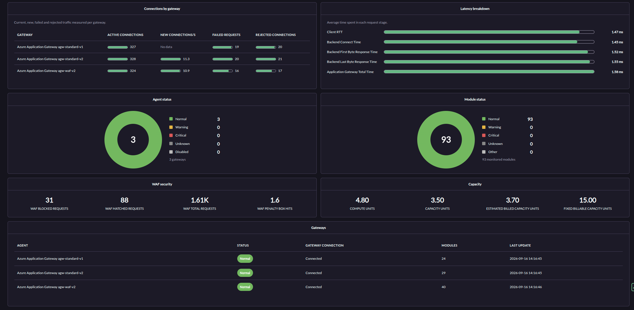Click the red Critical swatch in Module status legend

[484, 135]
